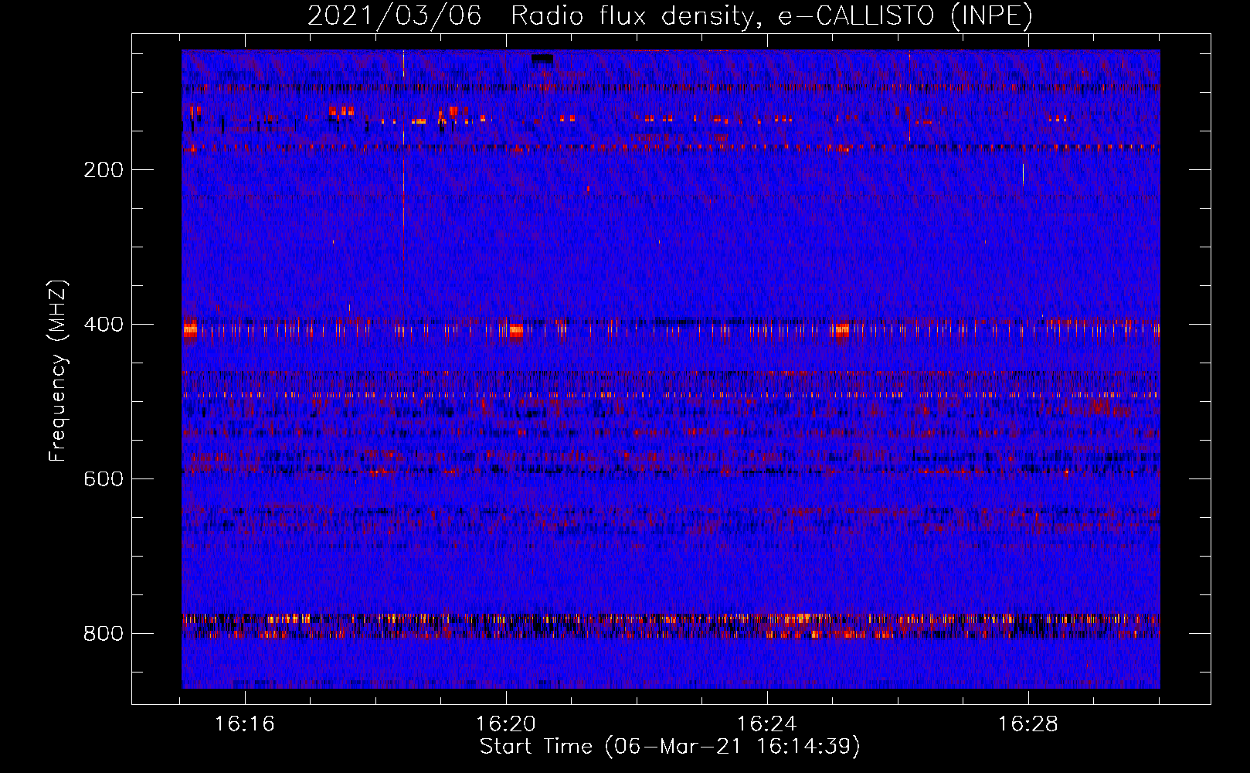1250x773 pixels.
Task: Select the 200 frequency axis label
Action: pyautogui.click(x=104, y=170)
